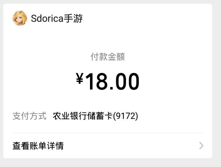The height and width of the screenshot is (167, 221).
Task: Click the digit 1 in the amount
Action: pyautogui.click(x=90, y=81)
